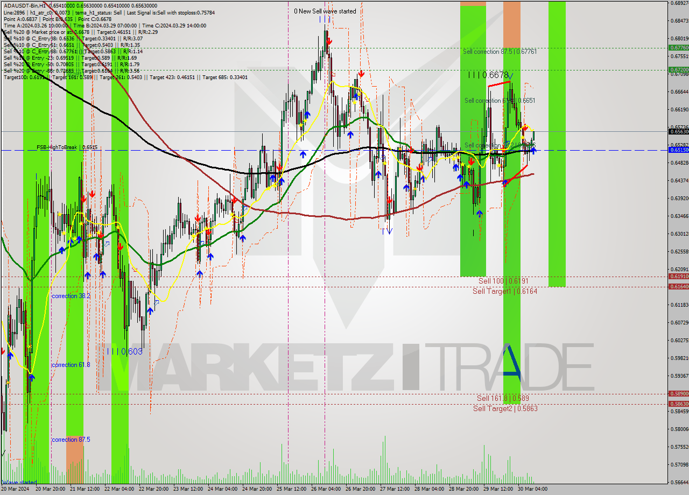
Task: Click the '20 Mar 20:00' time axis label
Action: (x=51, y=489)
